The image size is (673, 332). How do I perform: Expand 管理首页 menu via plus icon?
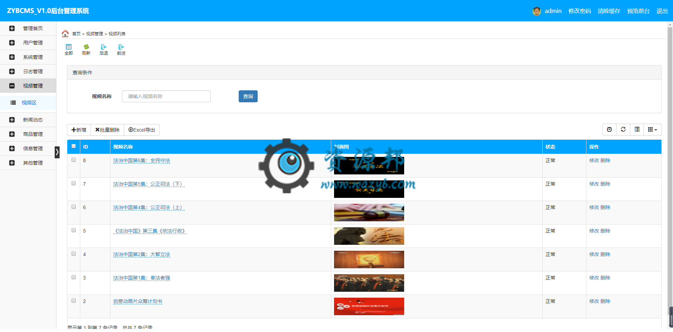12,28
